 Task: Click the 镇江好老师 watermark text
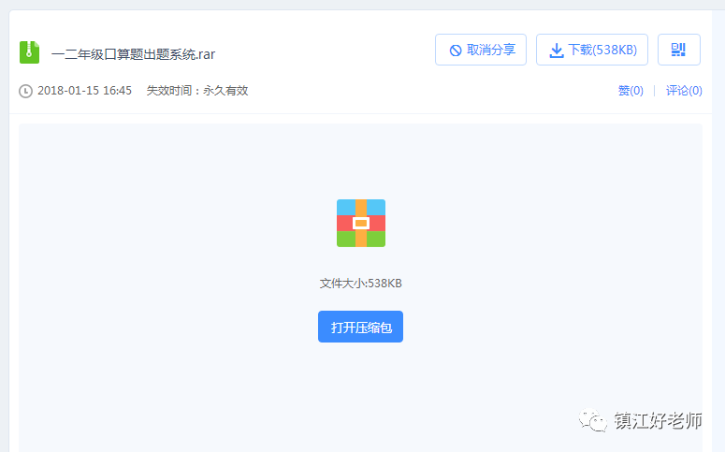point(658,421)
